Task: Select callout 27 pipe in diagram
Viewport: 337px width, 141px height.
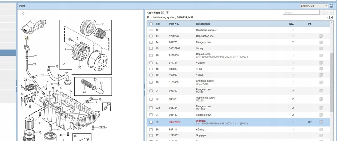Action: click(x=34, y=64)
